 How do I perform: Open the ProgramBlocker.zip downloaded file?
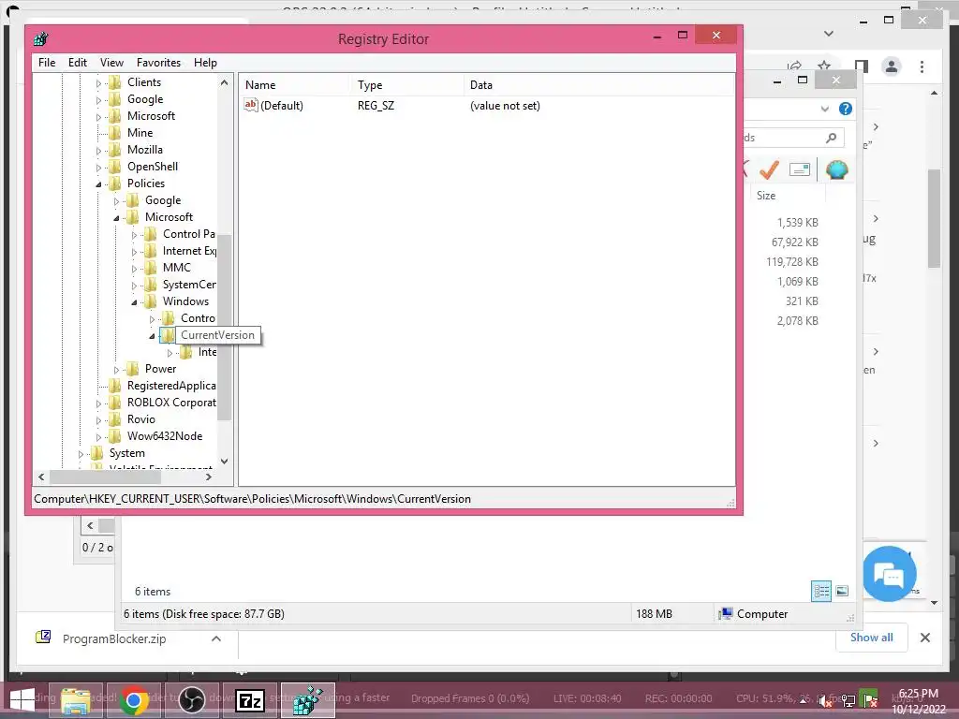point(113,638)
